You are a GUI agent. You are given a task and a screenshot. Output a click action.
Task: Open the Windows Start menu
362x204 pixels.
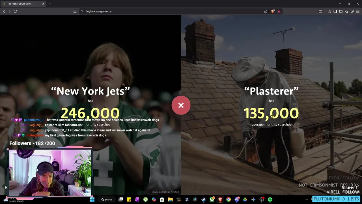point(92,199)
